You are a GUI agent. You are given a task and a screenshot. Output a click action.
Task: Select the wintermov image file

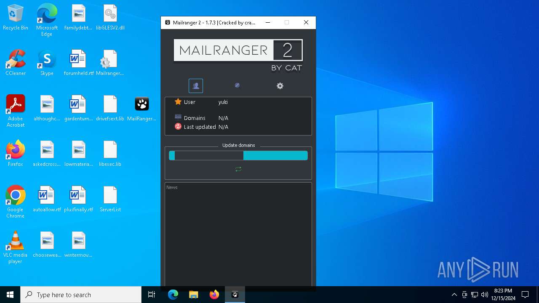(78, 245)
